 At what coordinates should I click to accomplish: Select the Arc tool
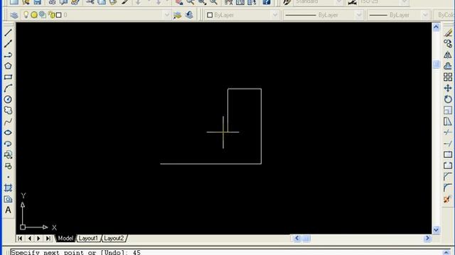coord(8,88)
